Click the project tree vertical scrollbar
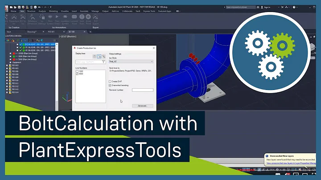The width and height of the screenshot is (321, 180). click(x=57, y=77)
